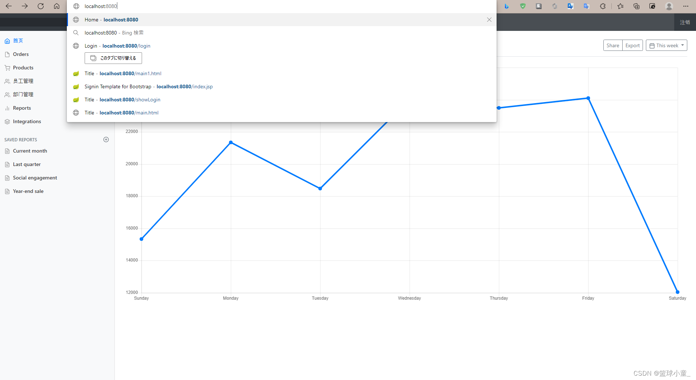Open the browser home page icon
Image resolution: width=696 pixels, height=380 pixels.
coord(57,6)
